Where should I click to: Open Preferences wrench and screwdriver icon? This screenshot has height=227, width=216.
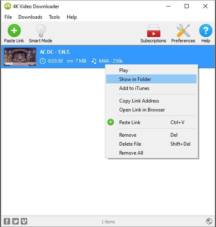point(183,31)
